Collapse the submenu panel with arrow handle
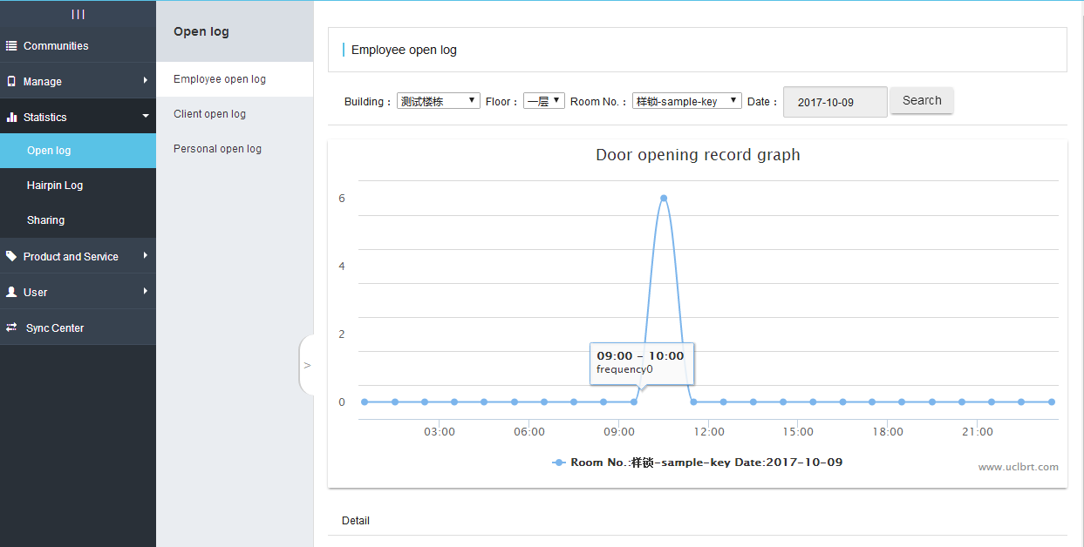 (x=307, y=365)
